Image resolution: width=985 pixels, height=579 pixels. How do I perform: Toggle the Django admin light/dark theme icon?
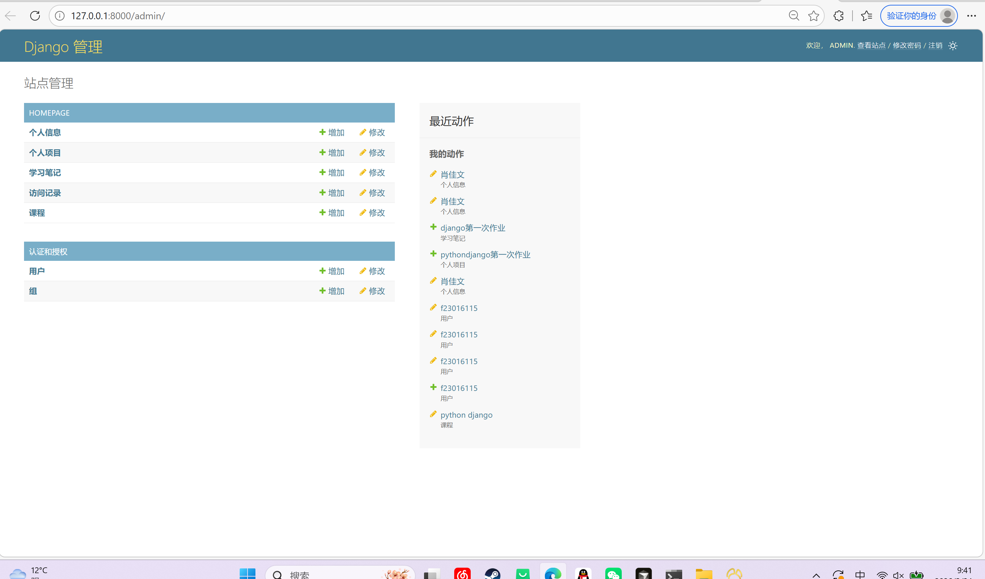[x=953, y=46]
